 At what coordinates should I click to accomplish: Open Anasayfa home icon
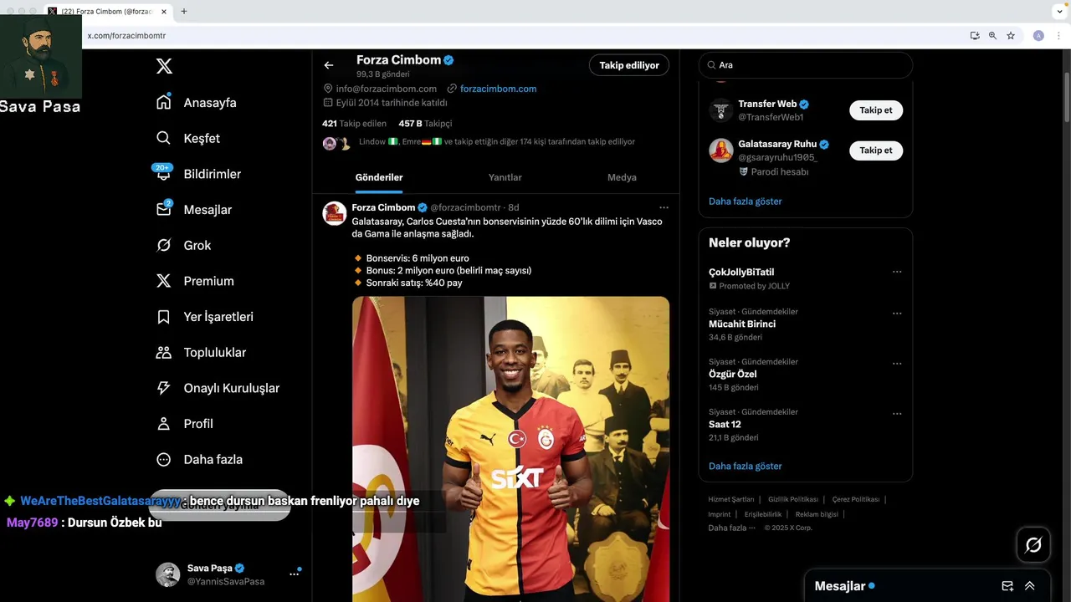164,102
